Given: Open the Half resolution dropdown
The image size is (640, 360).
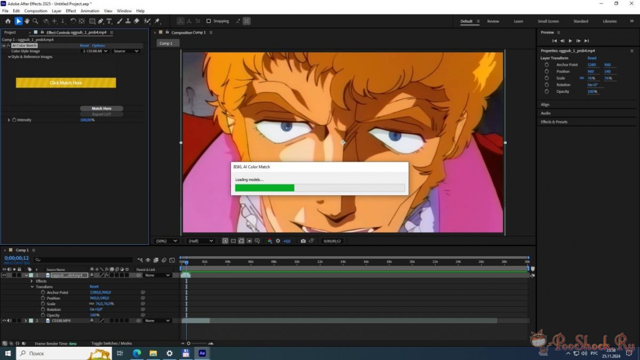Looking at the screenshot, I should coord(201,241).
